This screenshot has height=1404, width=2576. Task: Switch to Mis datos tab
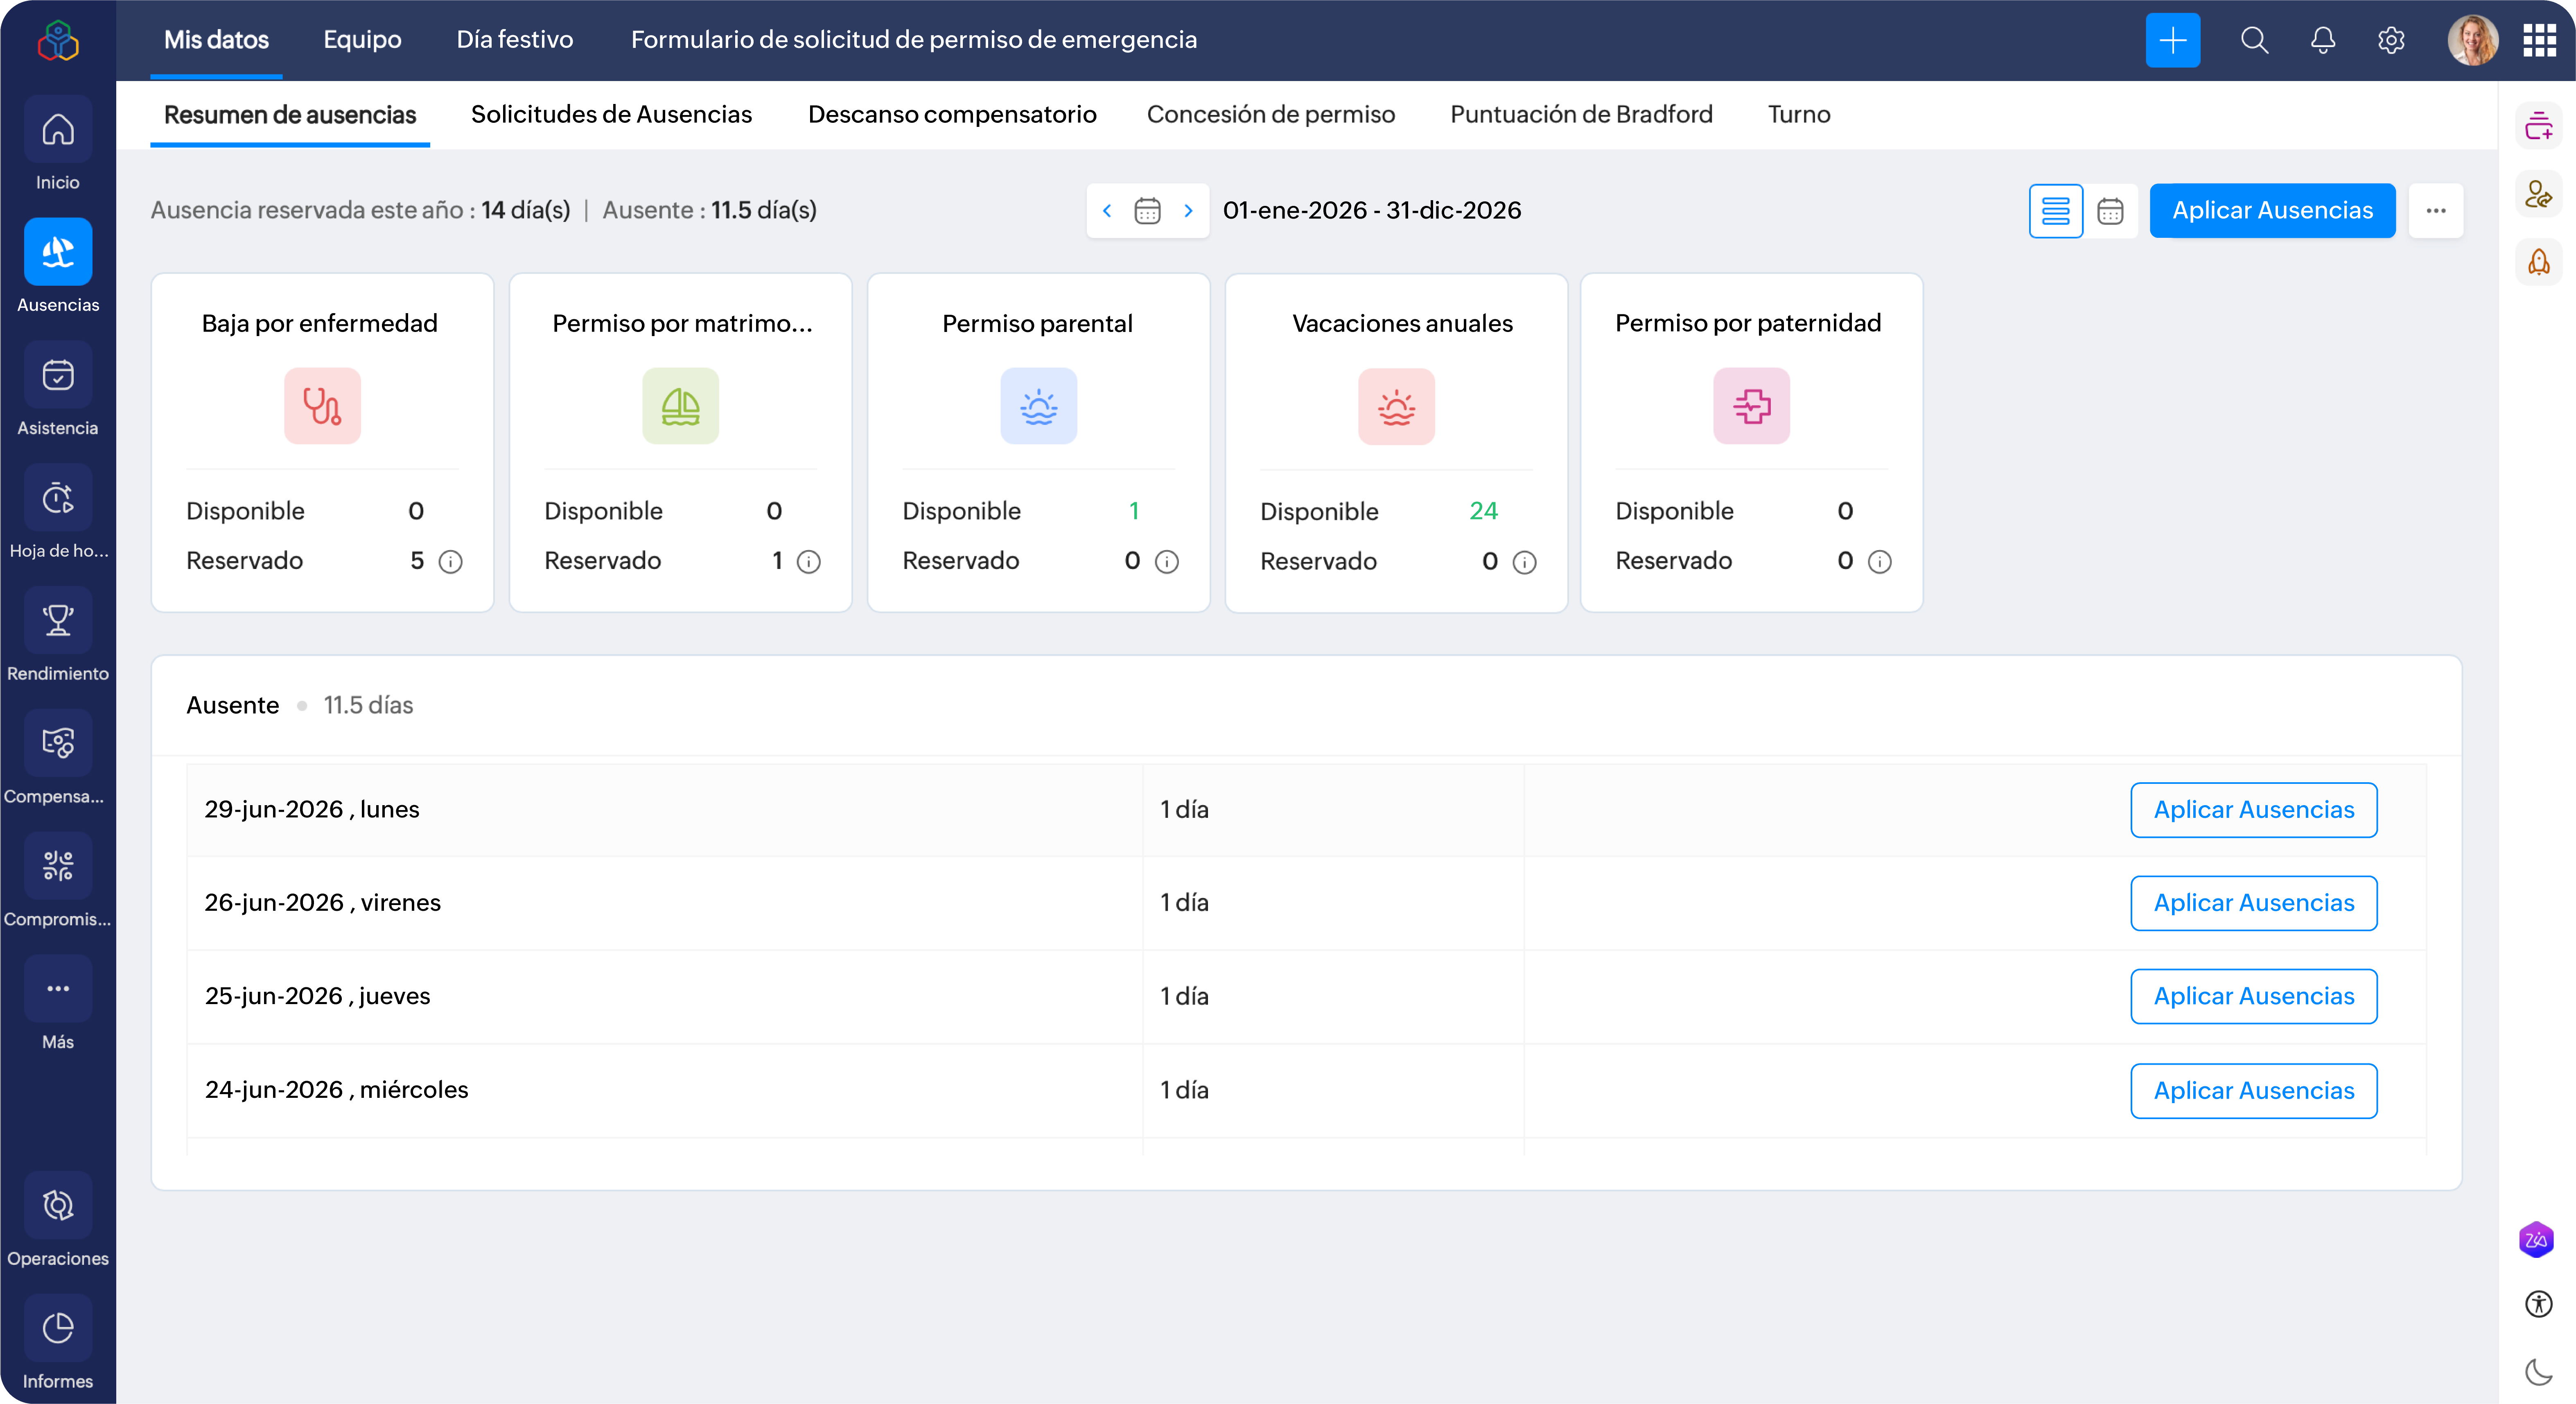[x=216, y=40]
